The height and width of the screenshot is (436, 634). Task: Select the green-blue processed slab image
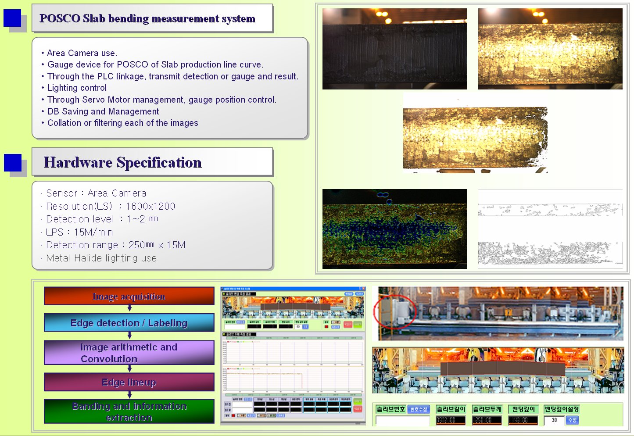(394, 229)
